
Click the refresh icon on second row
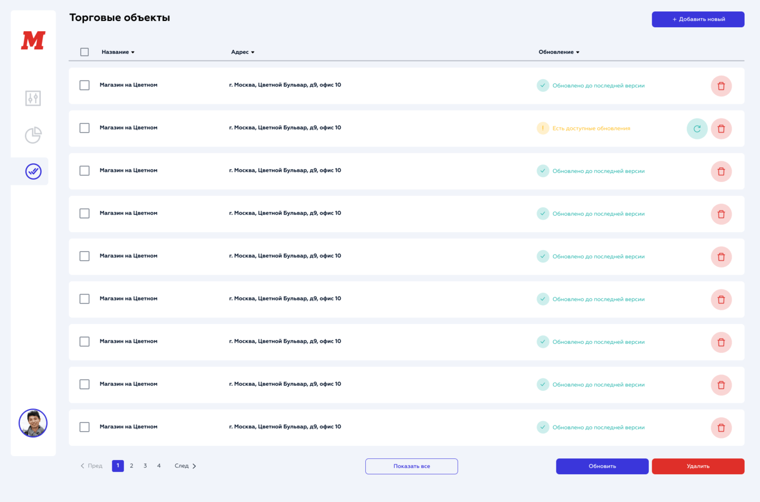coord(697,129)
